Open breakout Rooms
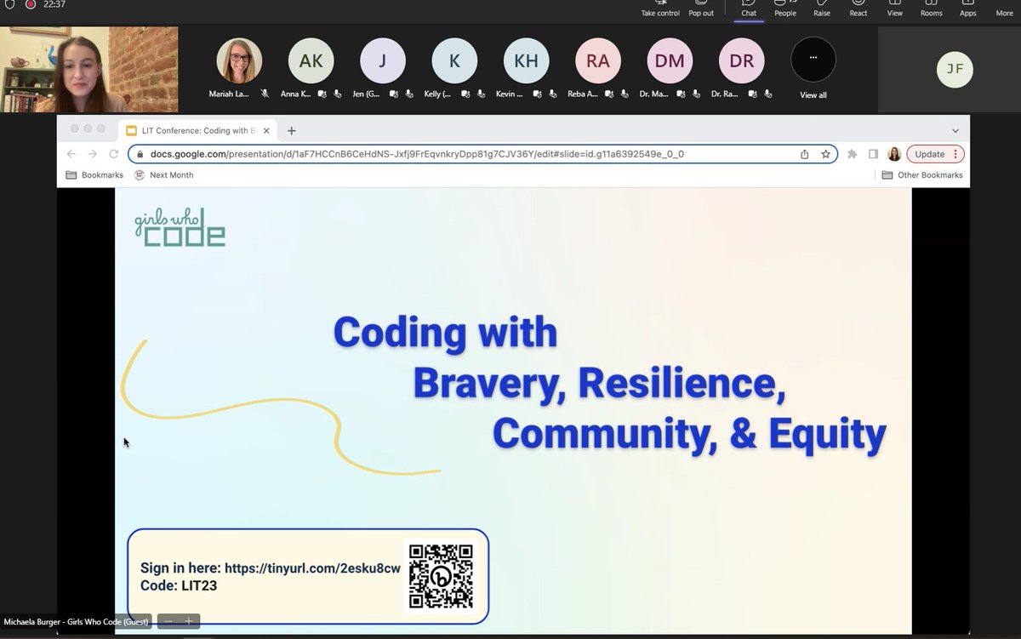 click(931, 9)
